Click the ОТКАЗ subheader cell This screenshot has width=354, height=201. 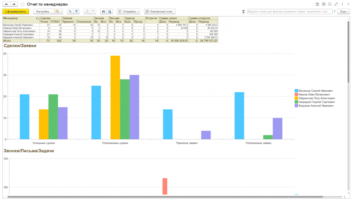56,22
